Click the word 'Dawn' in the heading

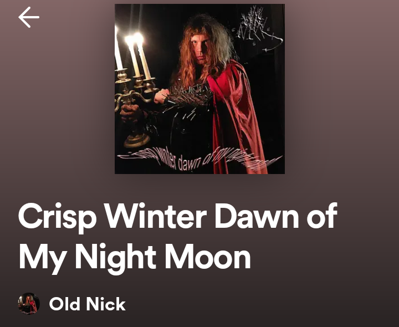click(x=257, y=216)
